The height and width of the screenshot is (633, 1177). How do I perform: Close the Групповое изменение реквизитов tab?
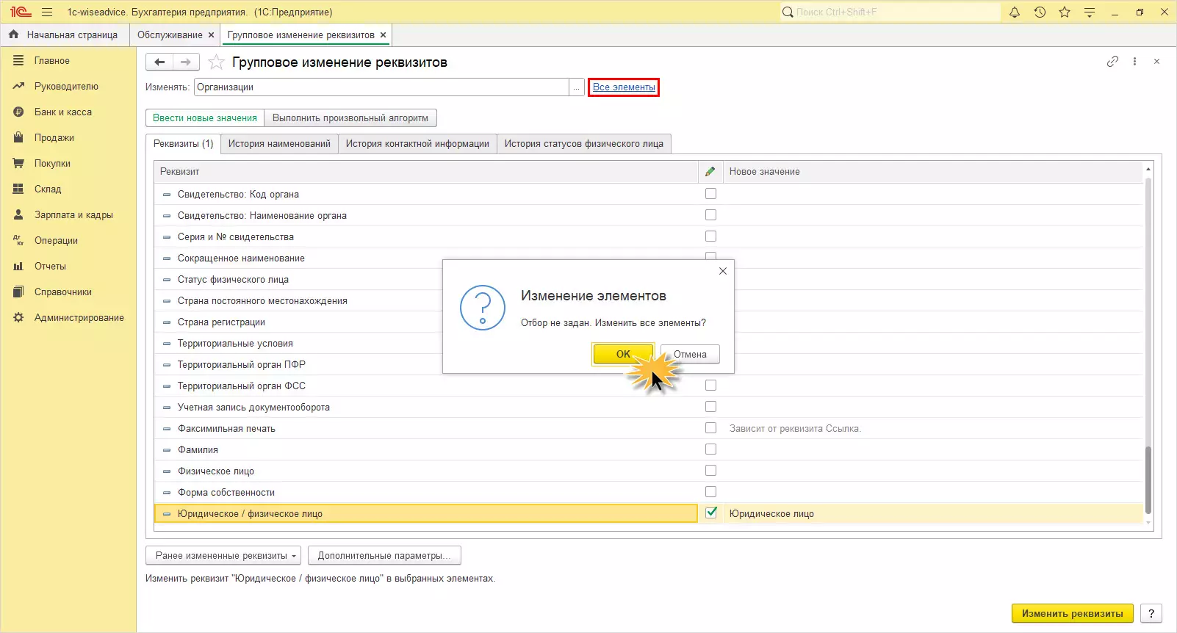[383, 35]
